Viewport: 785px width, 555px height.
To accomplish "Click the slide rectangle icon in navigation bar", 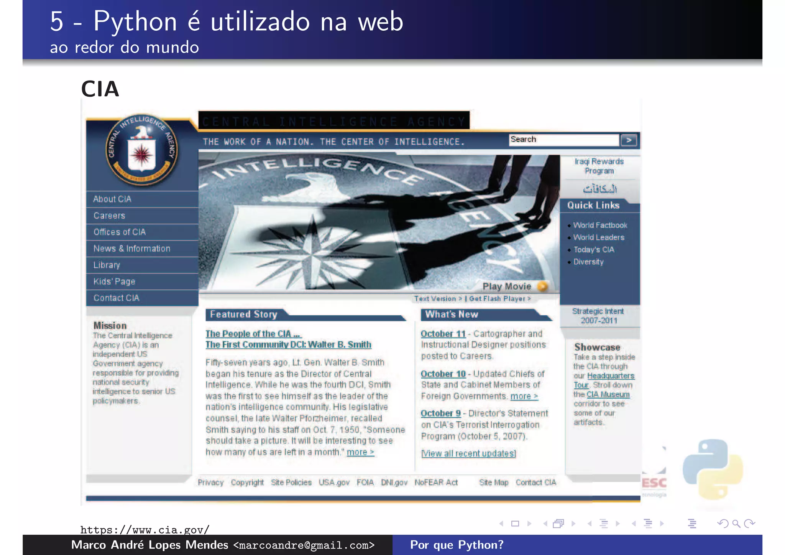I will (x=515, y=524).
